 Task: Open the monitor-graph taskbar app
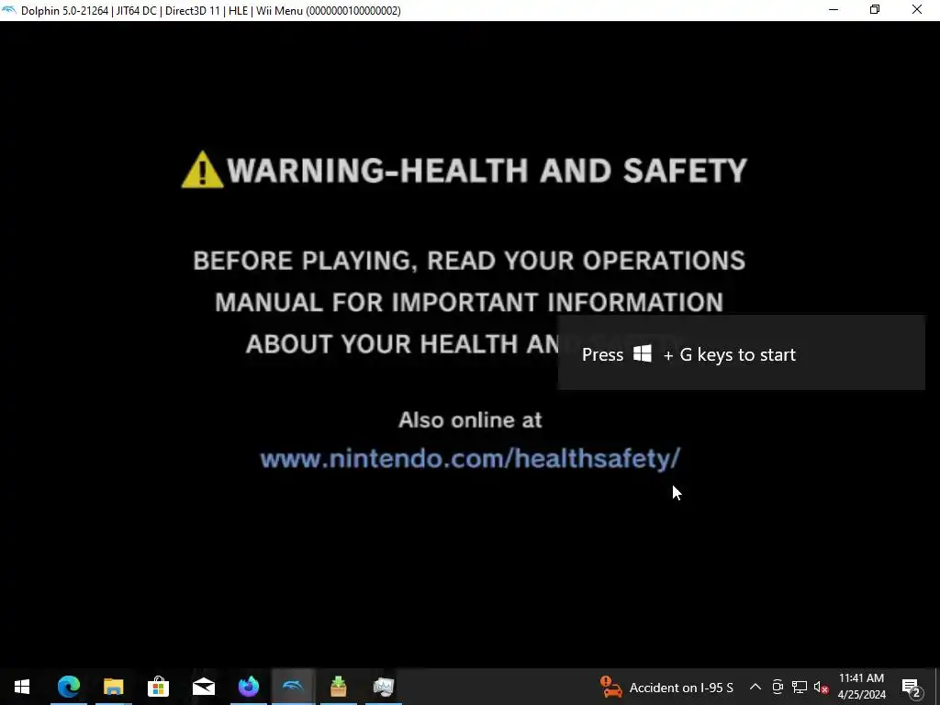tap(383, 687)
